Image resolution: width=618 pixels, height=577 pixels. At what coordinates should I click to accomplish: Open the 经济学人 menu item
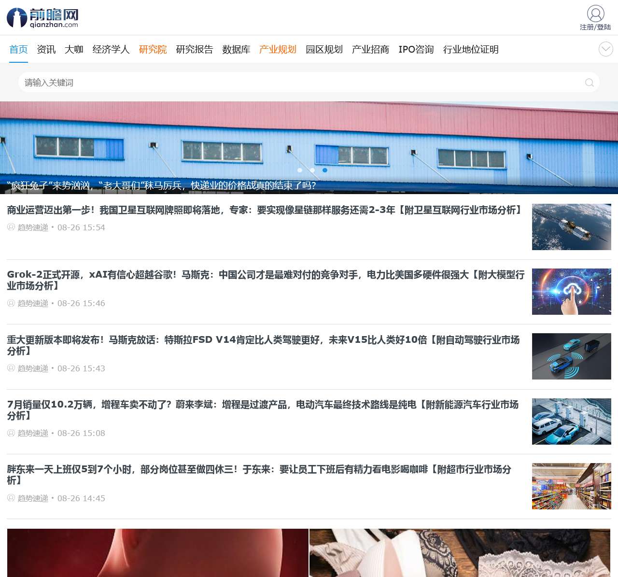pos(111,49)
